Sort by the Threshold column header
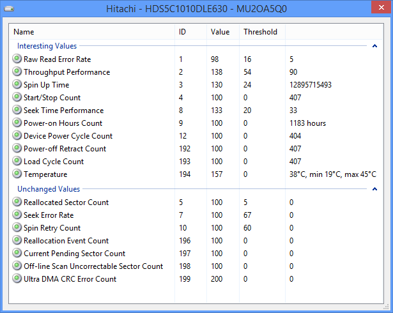 coord(263,32)
